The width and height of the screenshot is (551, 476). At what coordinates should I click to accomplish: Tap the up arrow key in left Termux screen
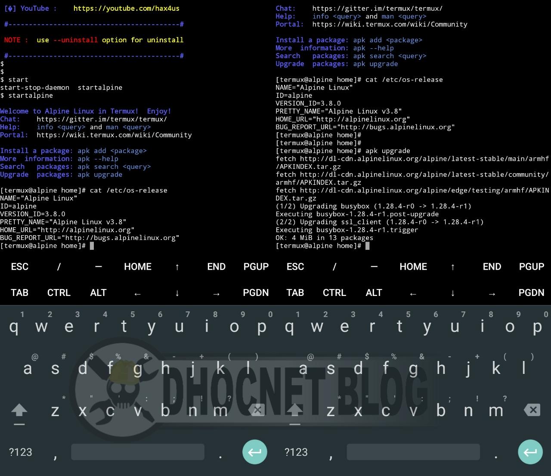tap(177, 267)
